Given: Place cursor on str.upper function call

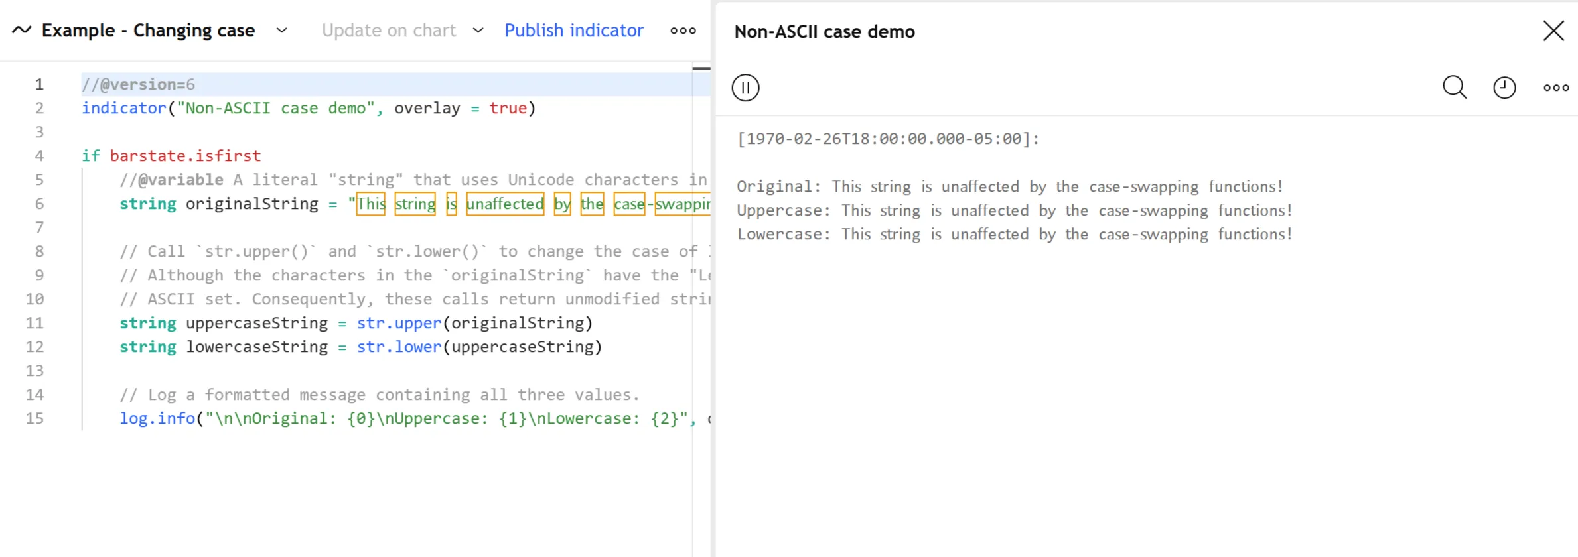Looking at the screenshot, I should [x=399, y=323].
